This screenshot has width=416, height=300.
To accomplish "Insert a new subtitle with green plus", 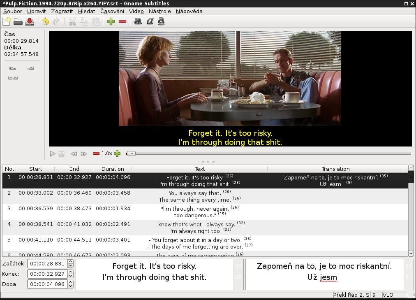I will tap(111, 22).
